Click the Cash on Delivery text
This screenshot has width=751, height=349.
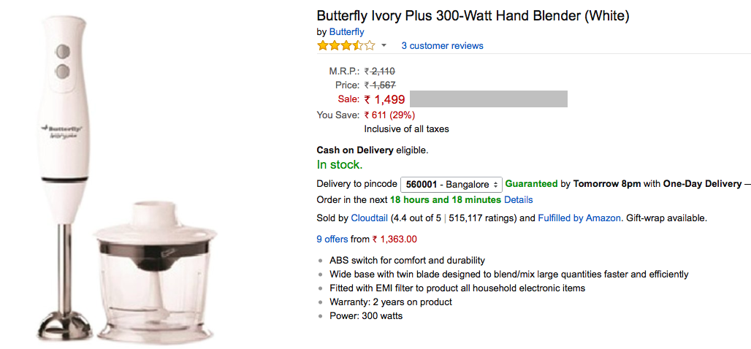pos(355,150)
